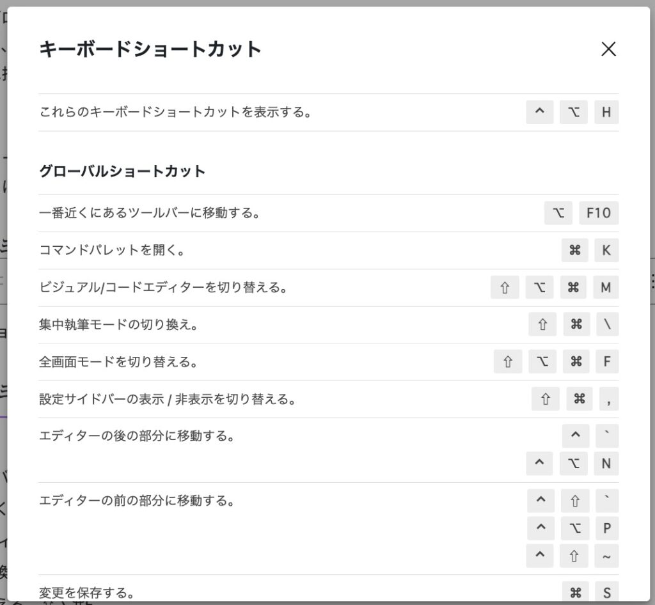Click the M key in ビジュアル/コードエディター row
Image resolution: width=655 pixels, height=605 pixels.
coord(606,287)
